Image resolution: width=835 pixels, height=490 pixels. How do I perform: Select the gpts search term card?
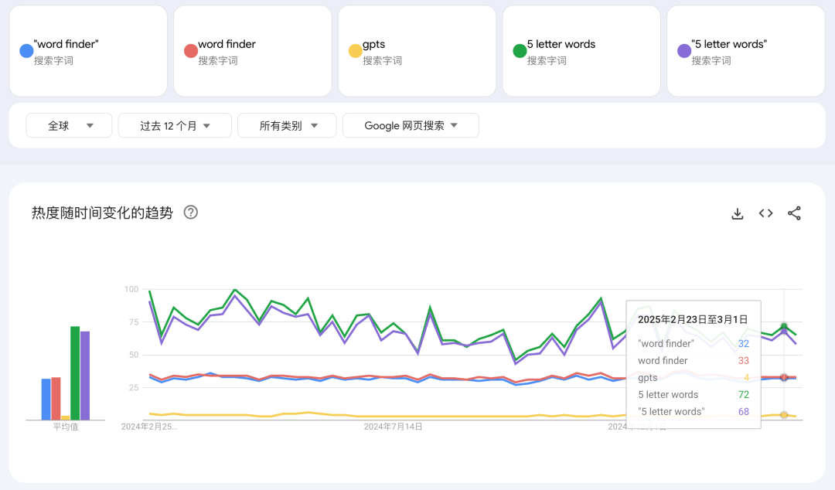417,51
